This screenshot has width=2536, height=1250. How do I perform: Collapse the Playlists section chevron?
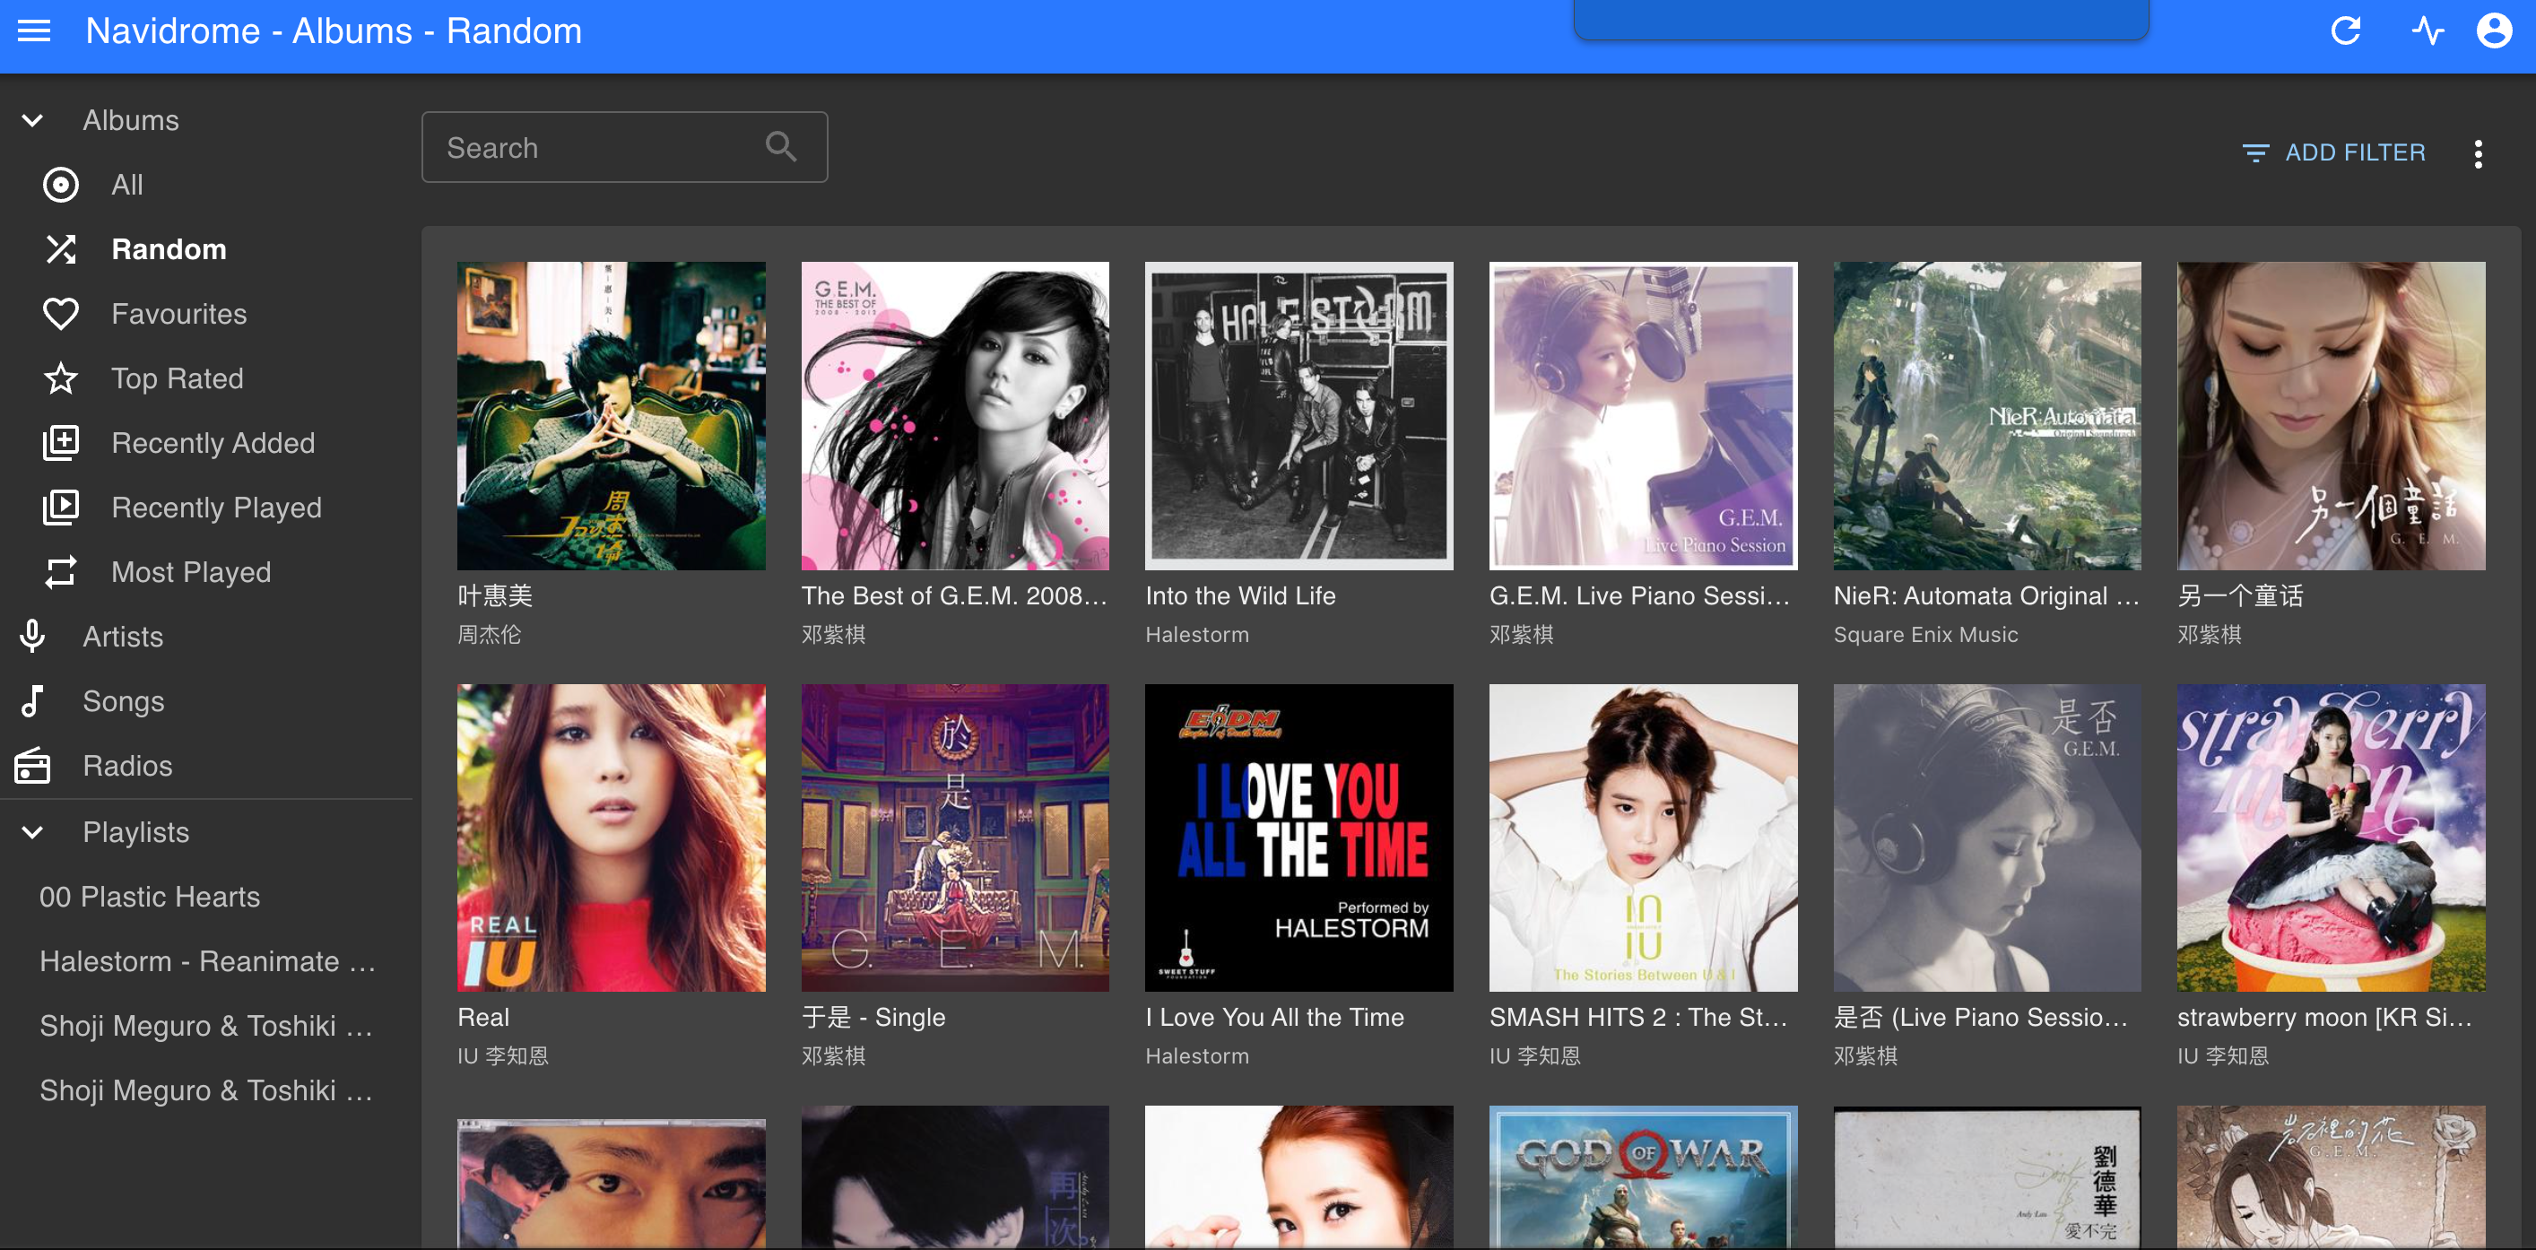(32, 833)
